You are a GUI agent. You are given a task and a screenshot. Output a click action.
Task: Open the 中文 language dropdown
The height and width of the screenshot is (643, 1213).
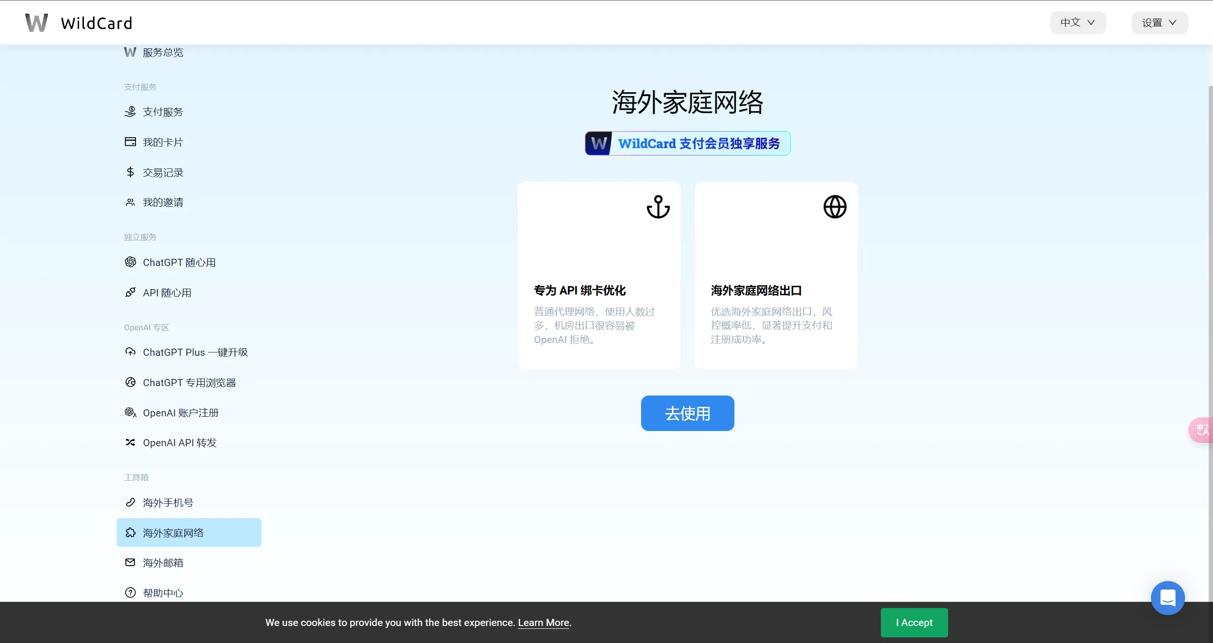1077,23
